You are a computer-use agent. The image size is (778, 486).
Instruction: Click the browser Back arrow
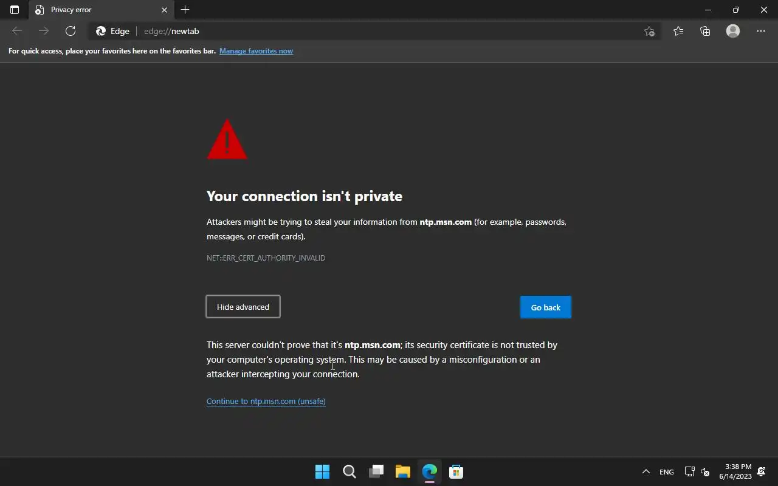click(x=17, y=31)
